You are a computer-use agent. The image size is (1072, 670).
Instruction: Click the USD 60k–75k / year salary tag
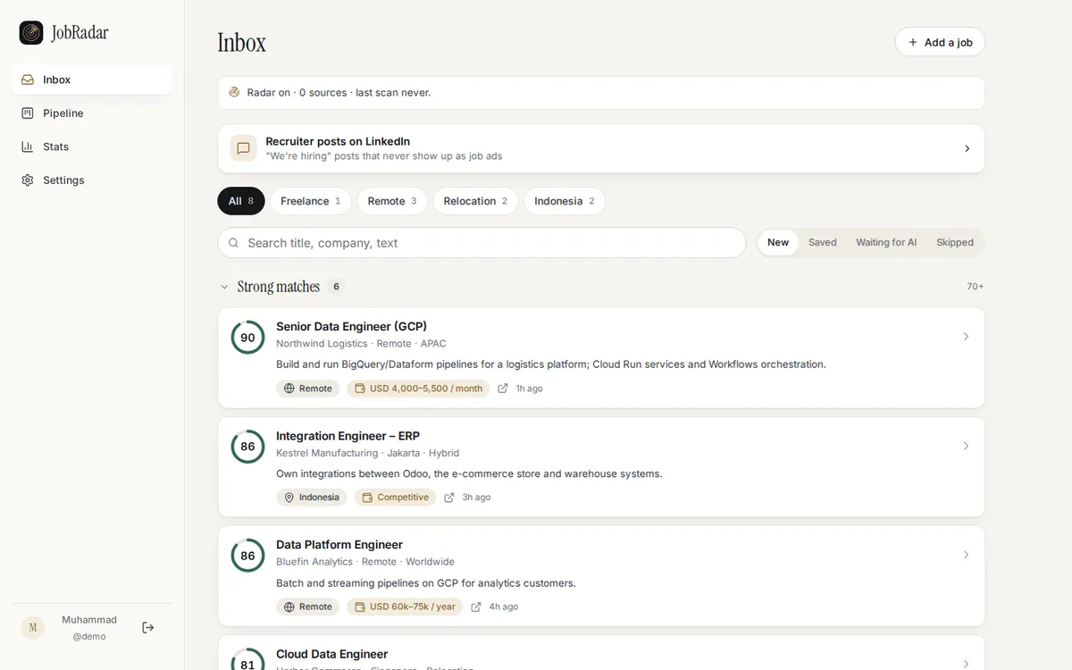[405, 607]
